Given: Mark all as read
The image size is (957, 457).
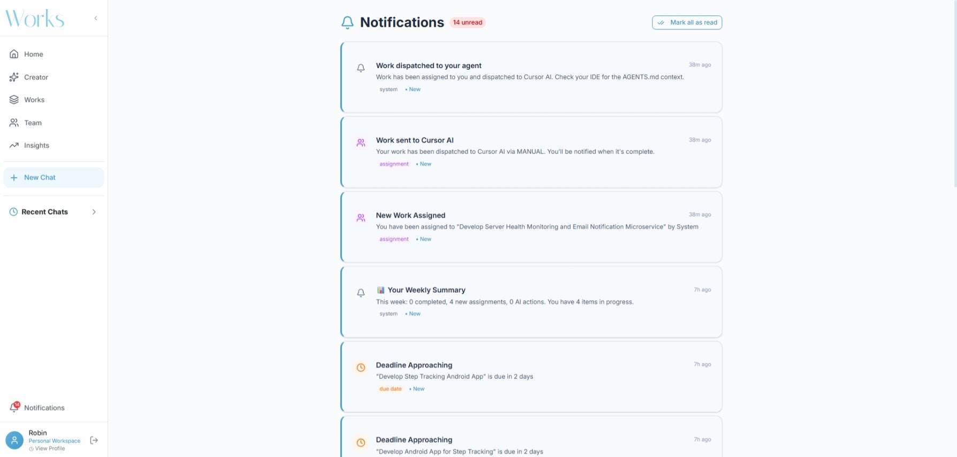Looking at the screenshot, I should coord(687,22).
